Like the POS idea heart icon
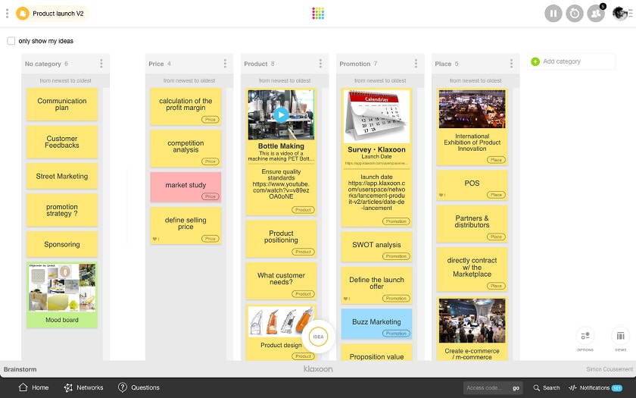636x398 pixels. pyautogui.click(x=442, y=196)
